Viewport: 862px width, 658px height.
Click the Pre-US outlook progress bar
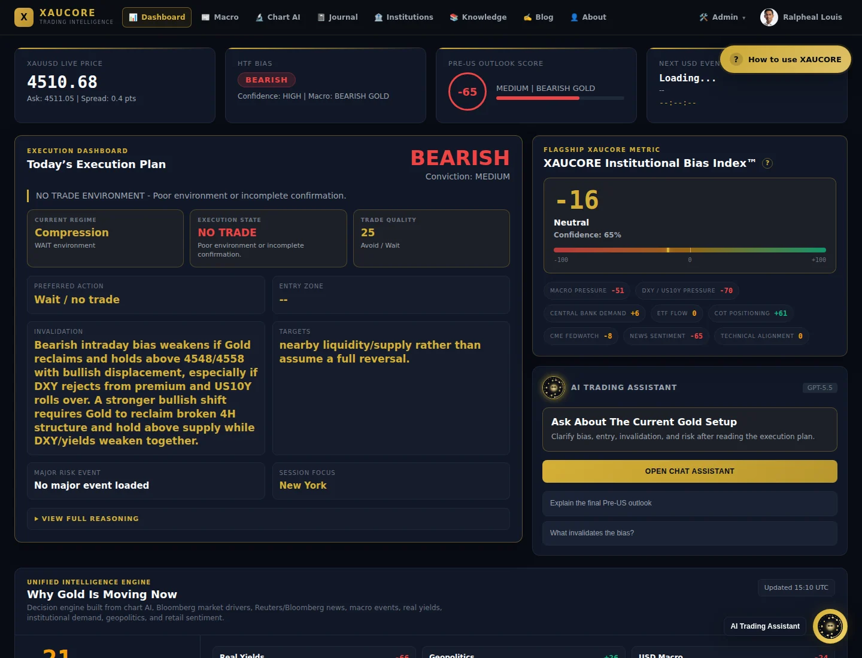point(560,98)
